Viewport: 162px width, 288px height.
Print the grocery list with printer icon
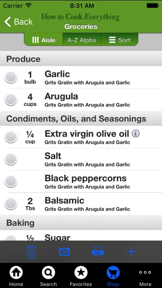pyautogui.click(x=98, y=252)
